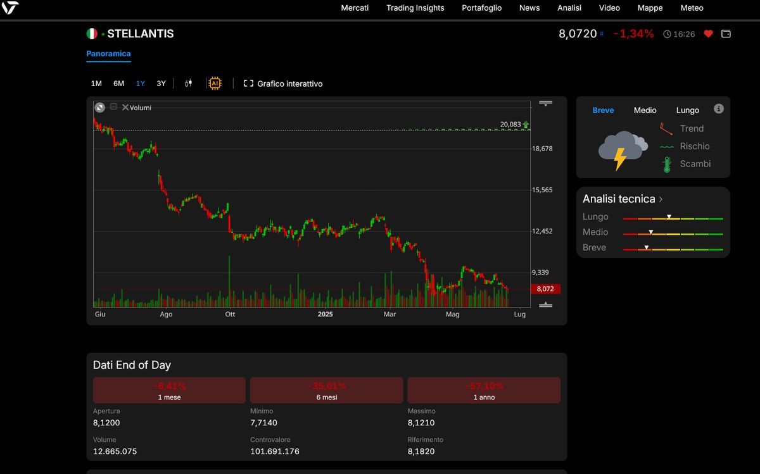Open the Panoramica tab
Viewport: 760px width, 474px height.
(108, 54)
